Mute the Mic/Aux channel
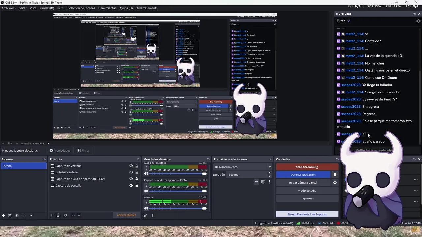Image resolution: width=422 pixels, height=237 pixels. pyautogui.click(x=146, y=208)
